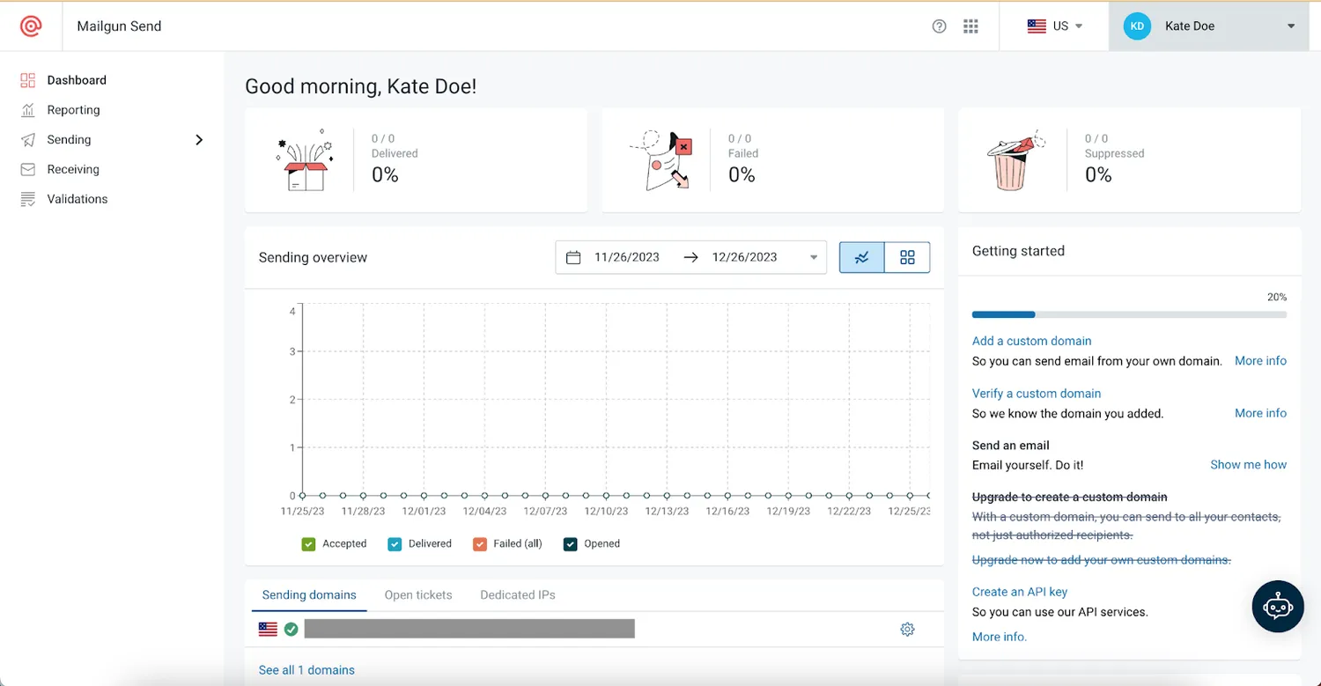Click the KD user avatar
The image size is (1321, 686).
[x=1137, y=26]
